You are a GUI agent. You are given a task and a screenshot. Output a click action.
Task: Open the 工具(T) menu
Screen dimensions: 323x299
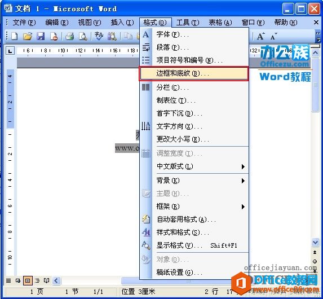pos(188,22)
